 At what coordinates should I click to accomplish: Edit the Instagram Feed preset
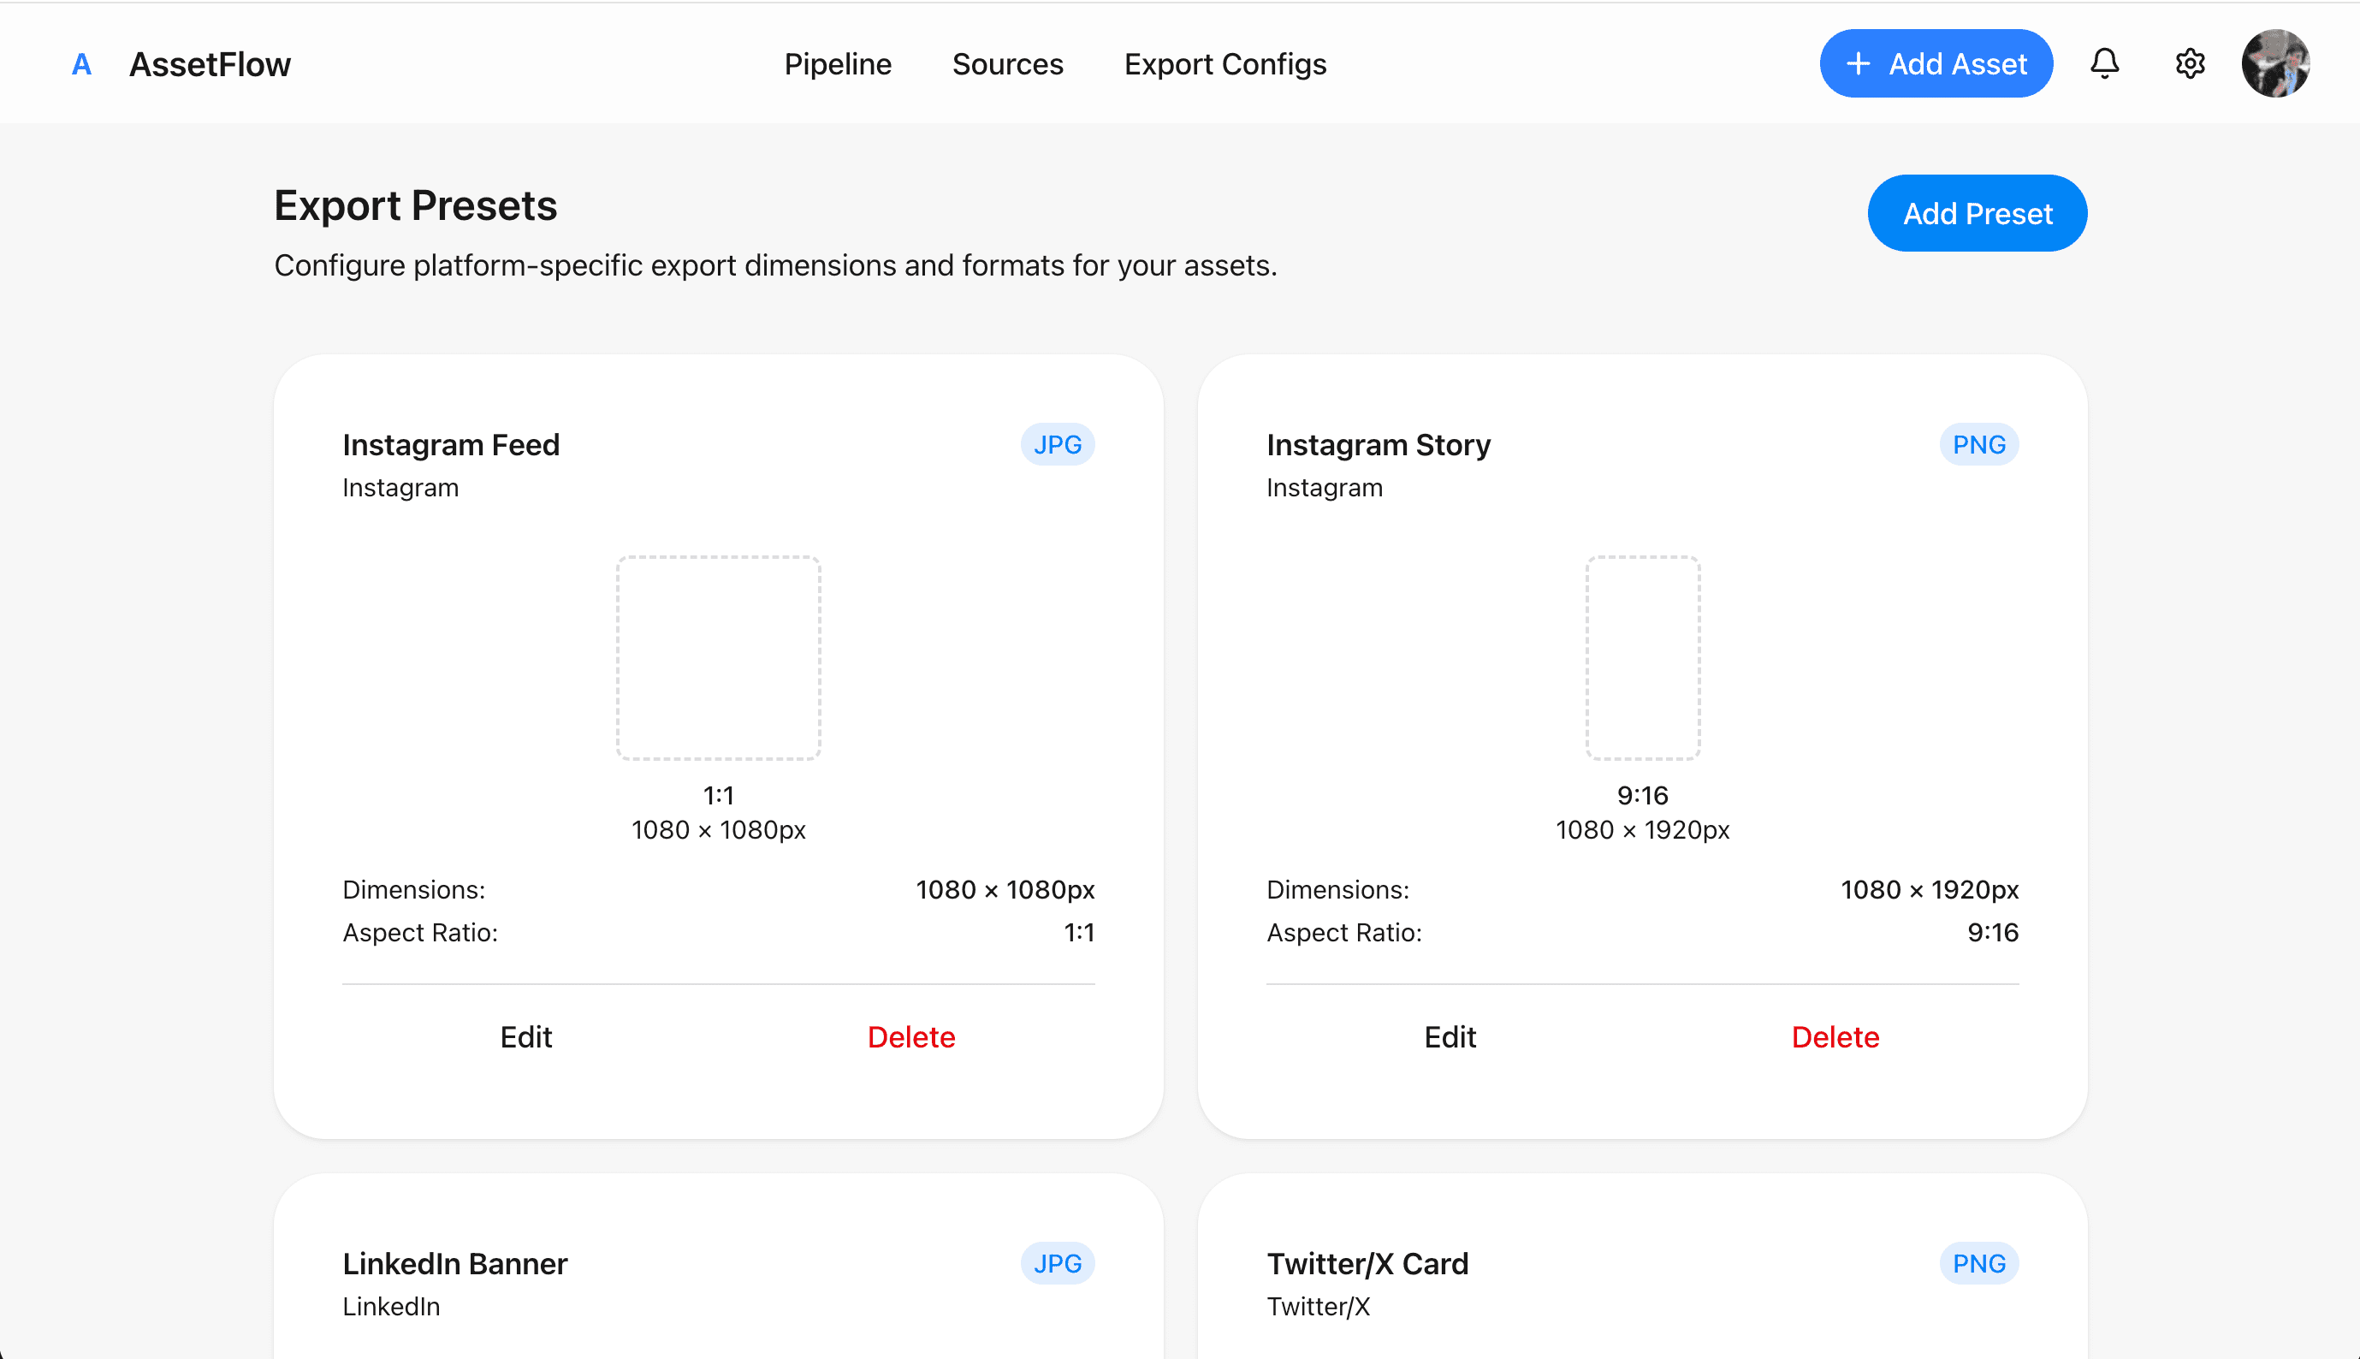[x=525, y=1037]
